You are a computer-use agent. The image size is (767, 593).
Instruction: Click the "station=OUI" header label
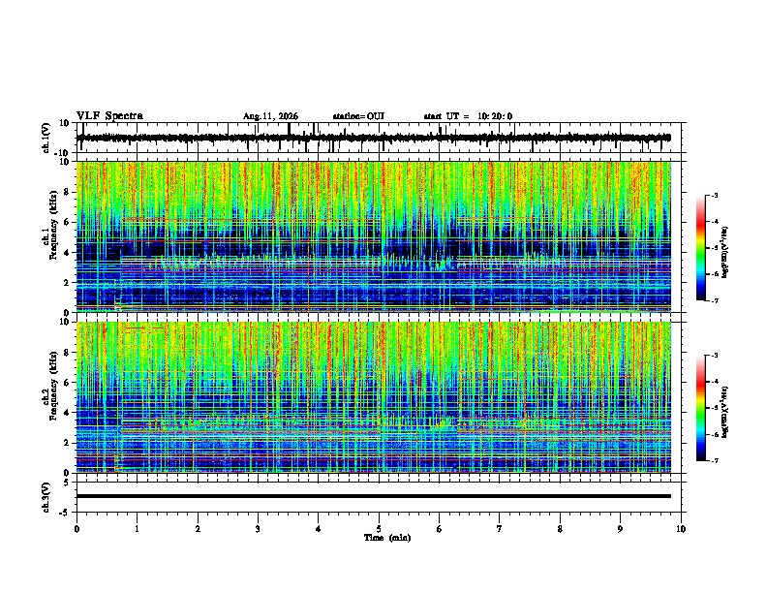point(358,116)
